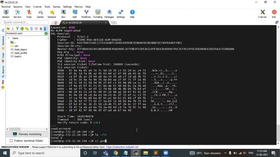Click SFTP download arrow icon
Viewport: 280px width, 157px height.
pyautogui.click(x=13, y=29)
